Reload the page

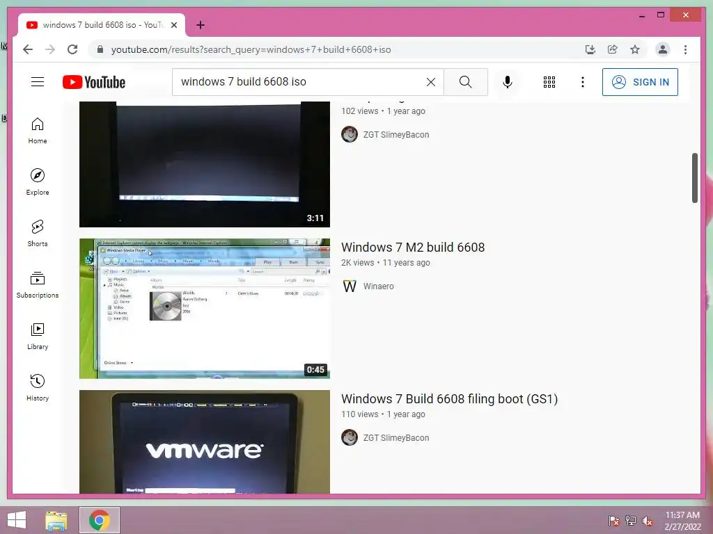point(72,49)
